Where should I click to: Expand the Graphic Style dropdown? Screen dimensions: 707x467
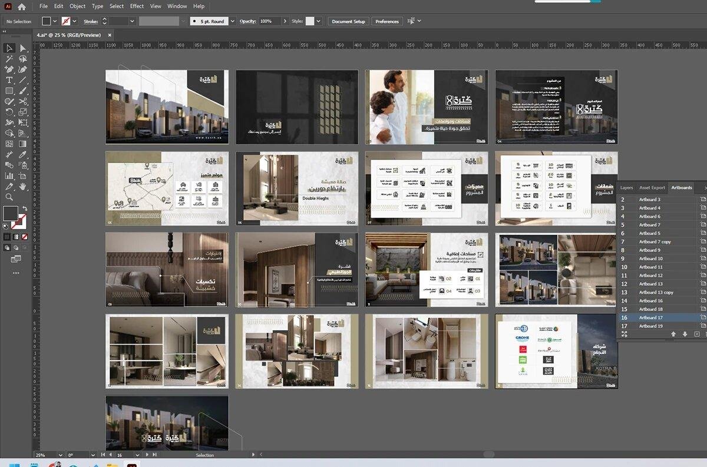(318, 21)
